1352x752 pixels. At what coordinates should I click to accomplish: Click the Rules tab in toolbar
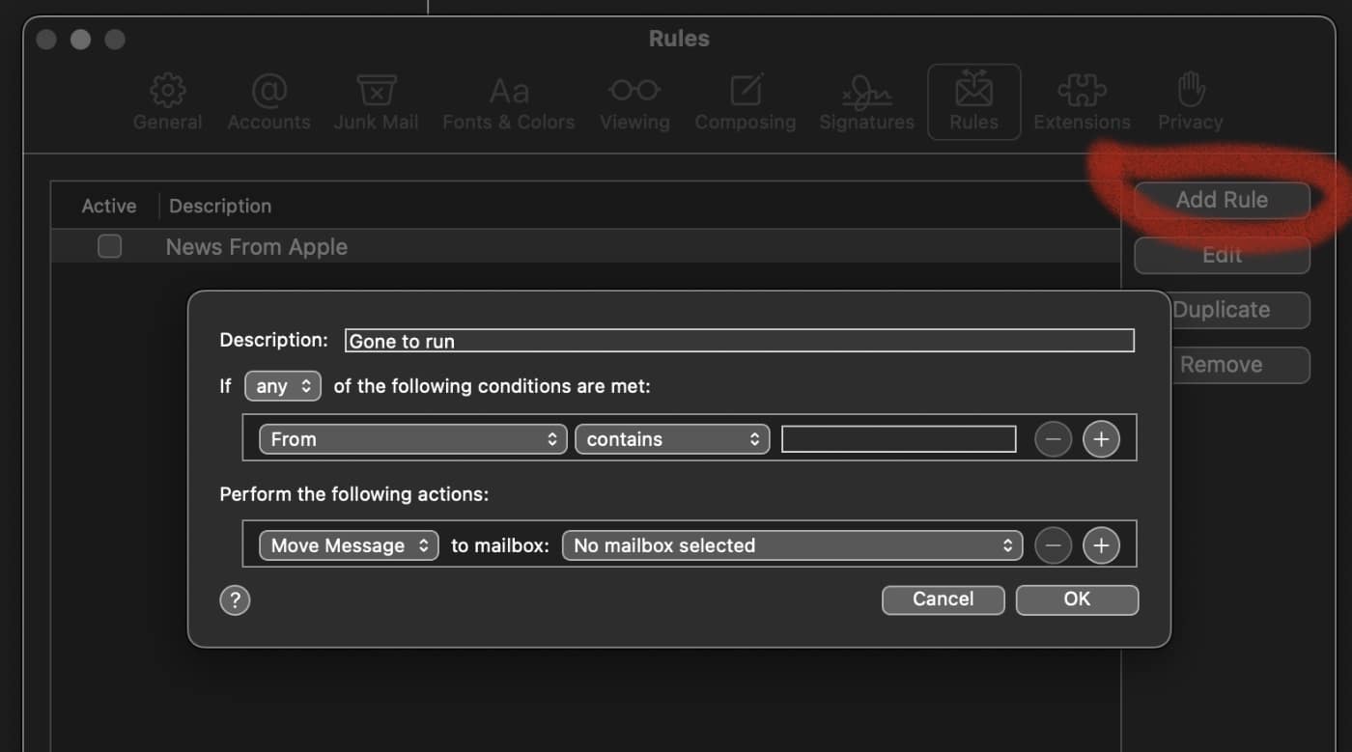pyautogui.click(x=973, y=101)
